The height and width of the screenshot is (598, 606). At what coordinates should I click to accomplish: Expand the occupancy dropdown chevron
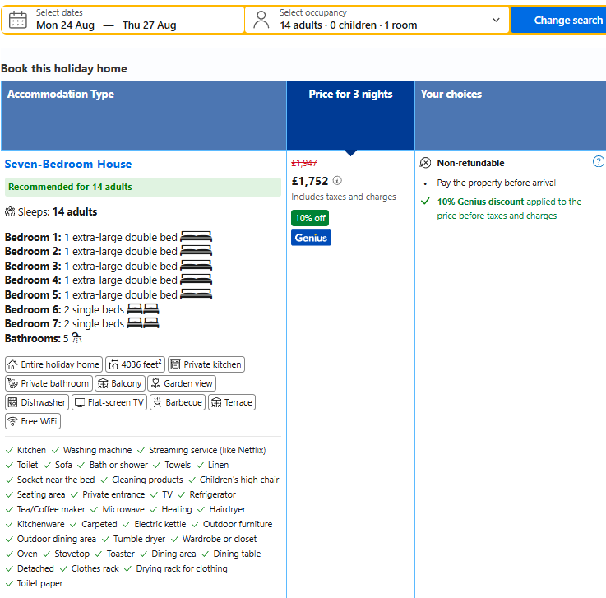[x=496, y=20]
